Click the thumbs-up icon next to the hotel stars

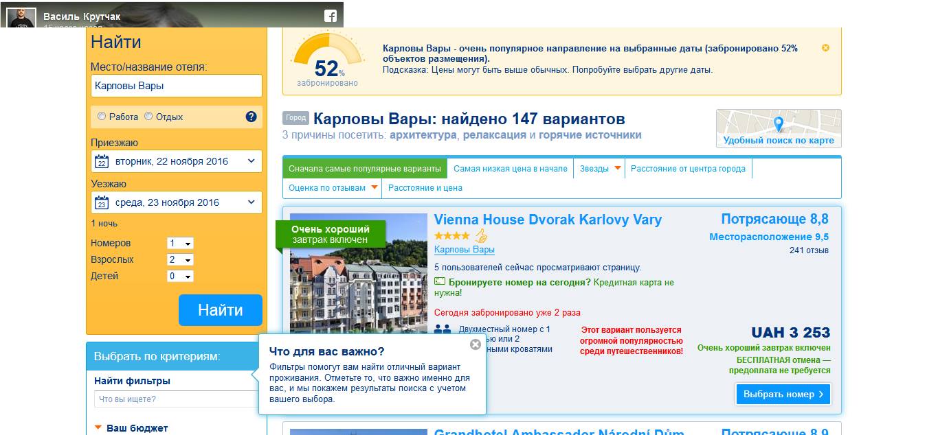pyautogui.click(x=481, y=236)
